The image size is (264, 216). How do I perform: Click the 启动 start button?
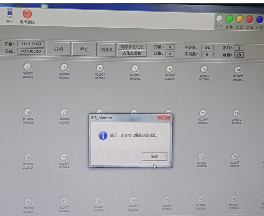tap(58, 49)
